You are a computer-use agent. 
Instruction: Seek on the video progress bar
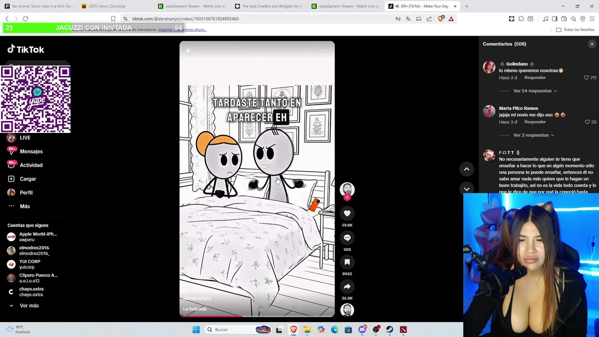[x=257, y=316]
